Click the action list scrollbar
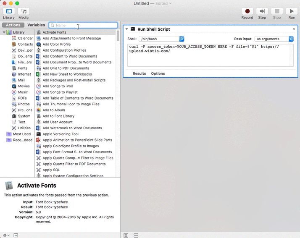Image resolution: width=300 pixels, height=238 pixels. [118, 36]
